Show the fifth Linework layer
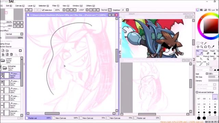The height and width of the screenshot is (123, 219). click(2, 104)
